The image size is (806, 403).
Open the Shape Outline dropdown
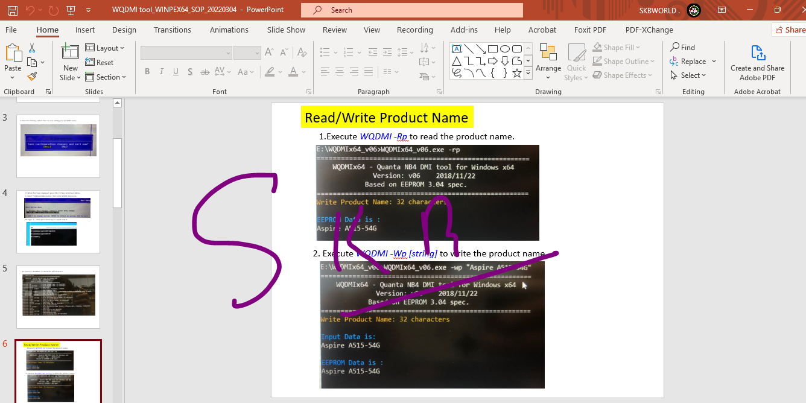pyautogui.click(x=623, y=61)
